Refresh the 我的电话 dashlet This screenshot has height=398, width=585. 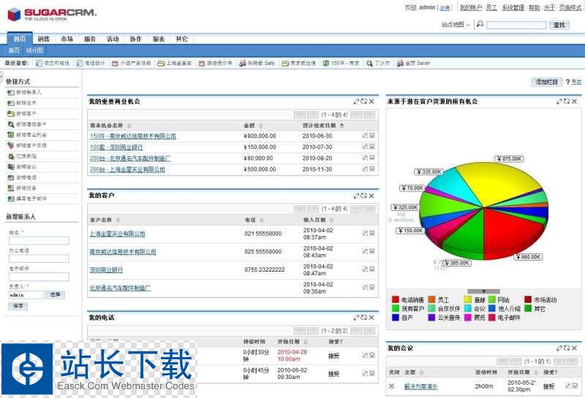pyautogui.click(x=363, y=318)
